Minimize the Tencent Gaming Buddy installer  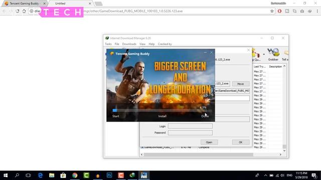coord(205,52)
